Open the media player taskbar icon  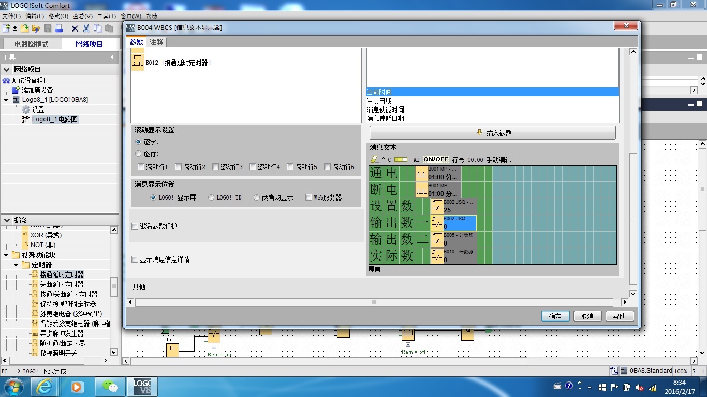pos(77,386)
